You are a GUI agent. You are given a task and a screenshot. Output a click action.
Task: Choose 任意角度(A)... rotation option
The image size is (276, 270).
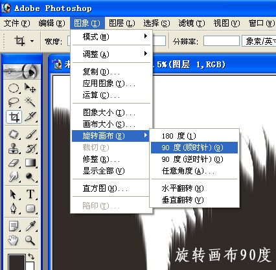coord(194,171)
